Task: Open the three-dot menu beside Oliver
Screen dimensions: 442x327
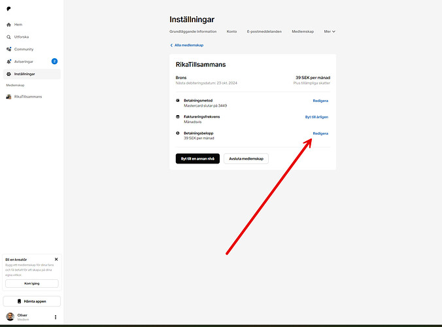Action: point(56,317)
